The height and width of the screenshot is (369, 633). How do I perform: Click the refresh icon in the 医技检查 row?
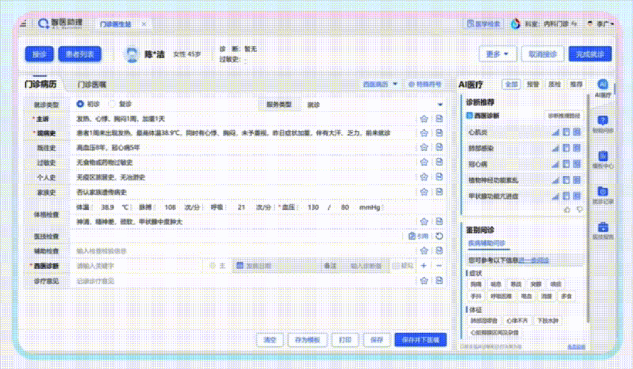(x=439, y=236)
